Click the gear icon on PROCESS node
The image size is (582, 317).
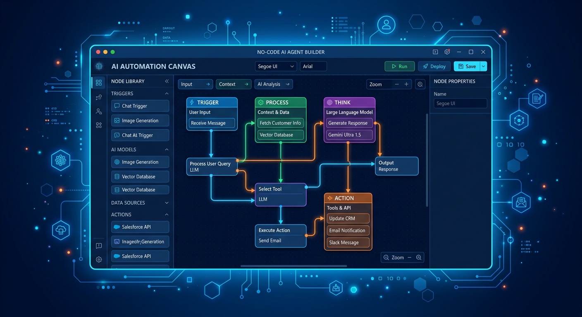click(261, 102)
